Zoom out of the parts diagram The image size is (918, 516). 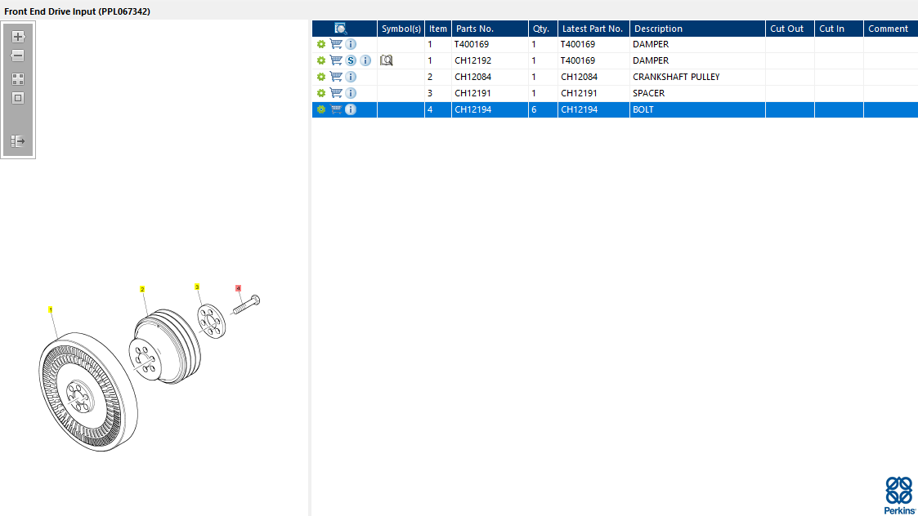[x=18, y=56]
